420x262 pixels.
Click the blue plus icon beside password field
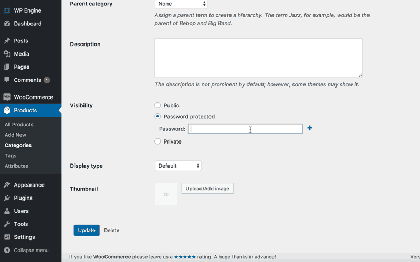[x=310, y=128]
